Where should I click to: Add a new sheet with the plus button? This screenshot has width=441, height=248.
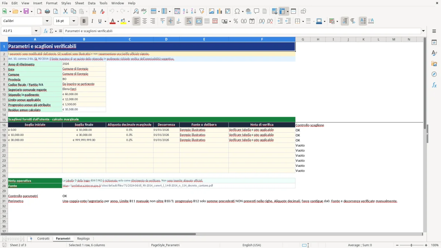click(31, 238)
